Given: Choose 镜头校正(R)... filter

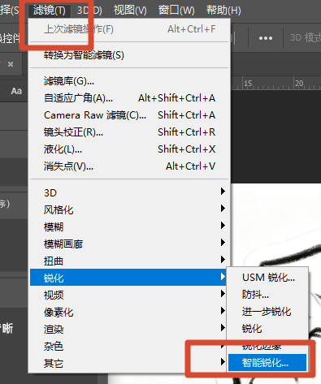Looking at the screenshot, I should coord(129,132).
